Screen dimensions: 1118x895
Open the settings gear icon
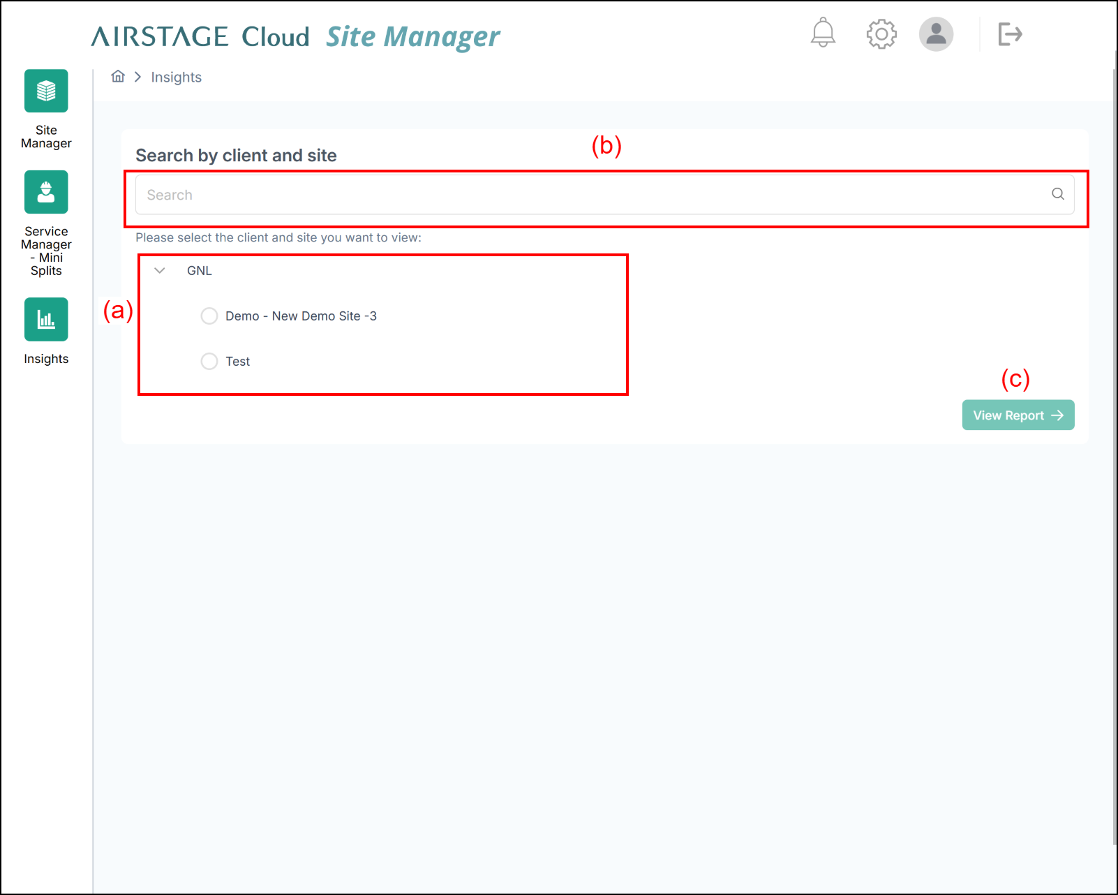(881, 34)
